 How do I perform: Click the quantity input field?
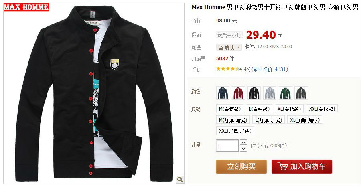[227, 146]
